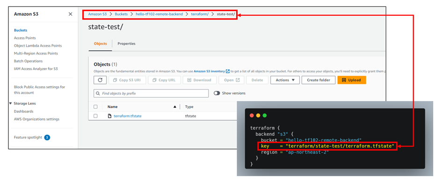
Task: Click the Copy S3 URI button
Action: 127,80
